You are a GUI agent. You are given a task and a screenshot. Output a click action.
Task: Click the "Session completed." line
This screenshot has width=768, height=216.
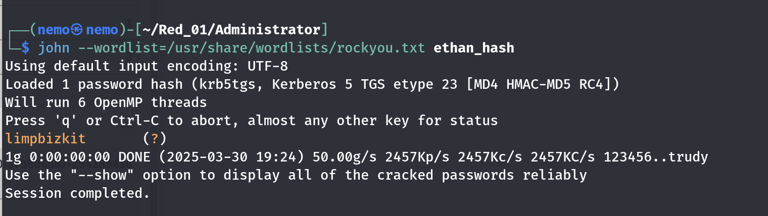click(77, 193)
